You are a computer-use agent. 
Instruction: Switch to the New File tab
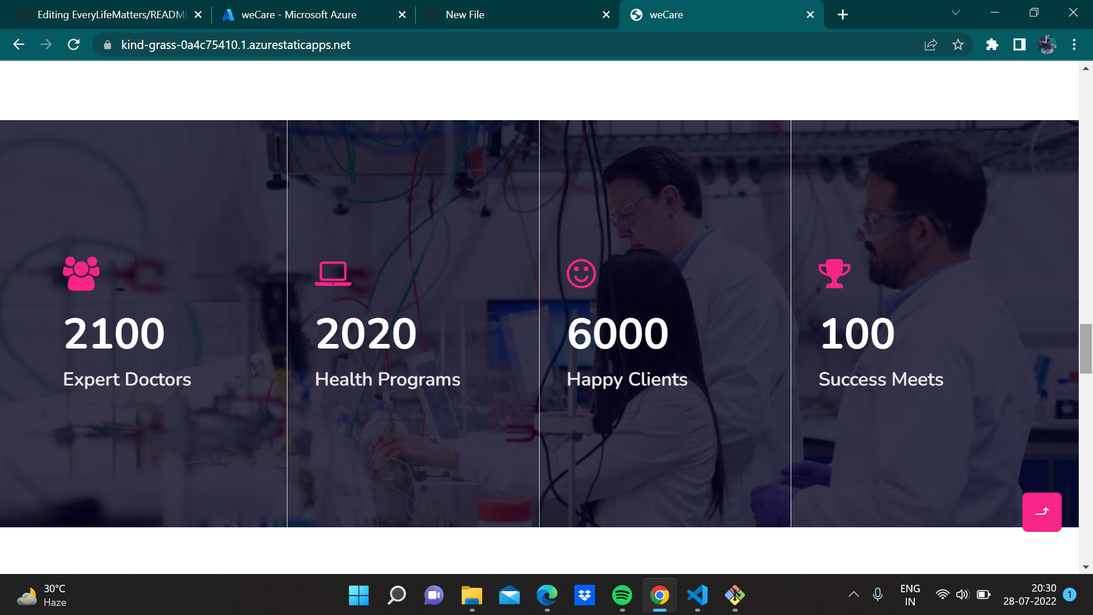point(501,14)
